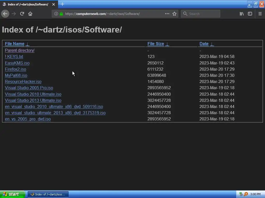Minimize the browser window
This screenshot has height=198, width=265.
pyautogui.click(x=249, y=4)
